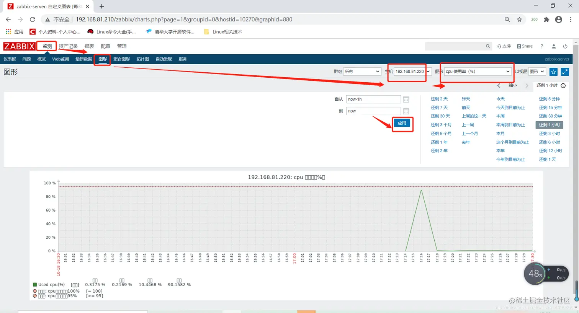The height and width of the screenshot is (313, 579).
Task: Click the logout power icon
Action: (565, 46)
